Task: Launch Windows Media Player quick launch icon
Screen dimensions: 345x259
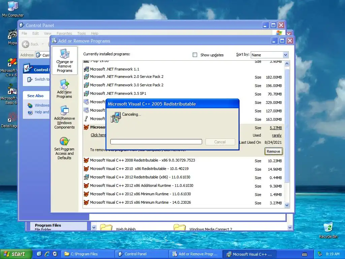Action: click(x=55, y=254)
